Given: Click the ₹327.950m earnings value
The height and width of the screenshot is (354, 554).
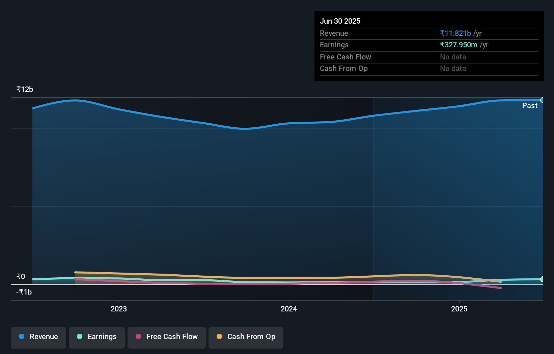Looking at the screenshot, I should coord(459,45).
